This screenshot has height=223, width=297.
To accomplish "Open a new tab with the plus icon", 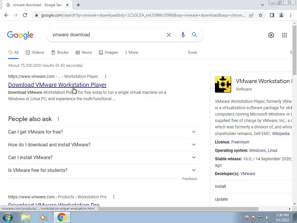I will [x=78, y=5].
